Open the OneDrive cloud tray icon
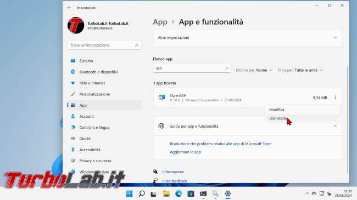Image resolution: width=357 pixels, height=200 pixels. 314,193
